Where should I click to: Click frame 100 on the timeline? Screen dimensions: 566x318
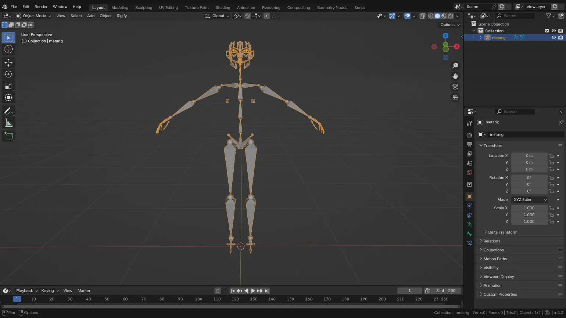tap(198, 299)
